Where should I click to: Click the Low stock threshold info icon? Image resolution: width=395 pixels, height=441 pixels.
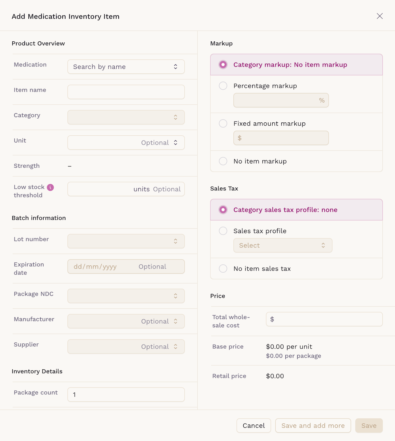[x=50, y=187]
